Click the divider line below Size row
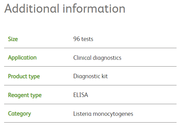 coord(90,48)
